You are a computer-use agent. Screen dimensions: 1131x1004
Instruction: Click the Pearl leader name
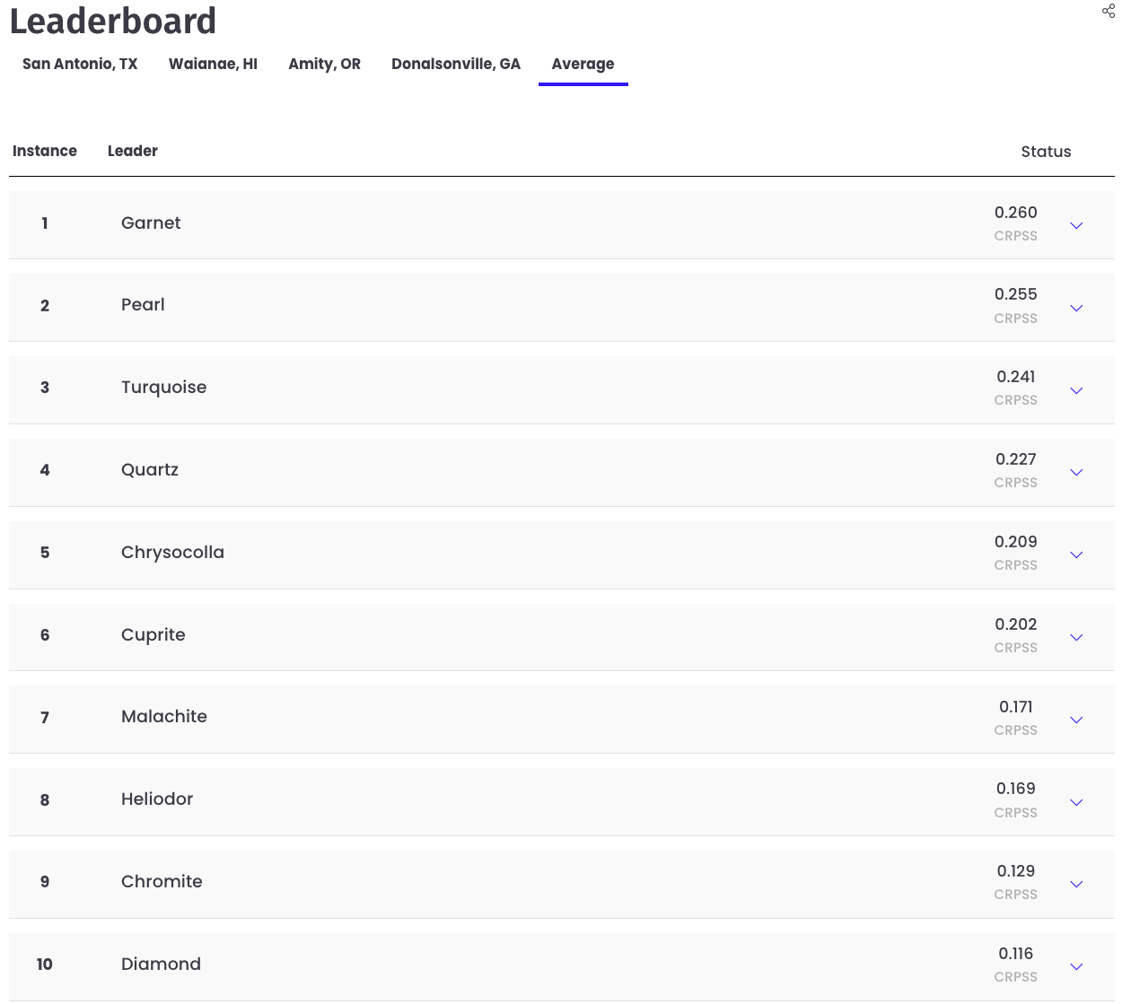(x=143, y=304)
